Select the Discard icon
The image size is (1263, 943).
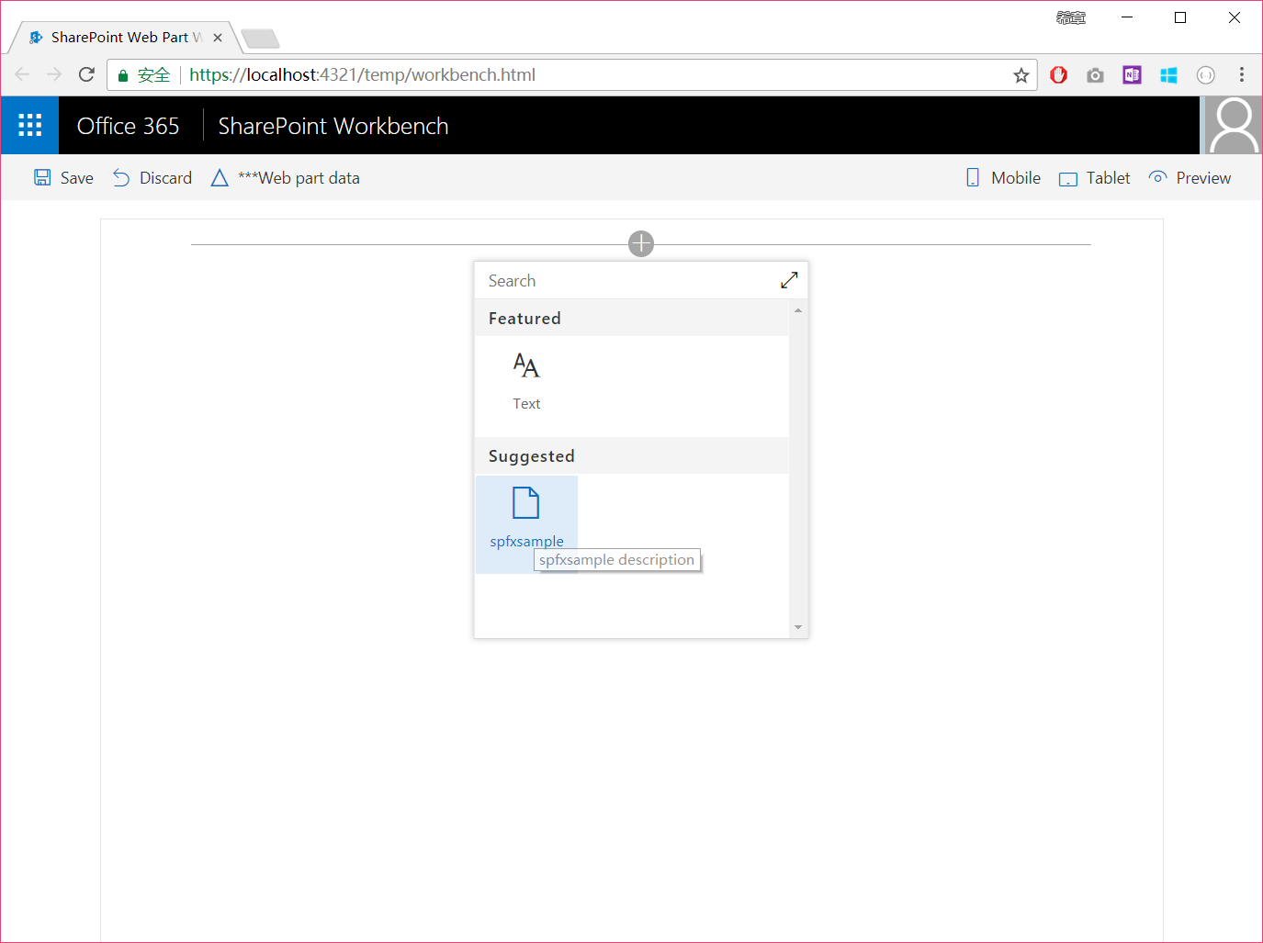120,176
